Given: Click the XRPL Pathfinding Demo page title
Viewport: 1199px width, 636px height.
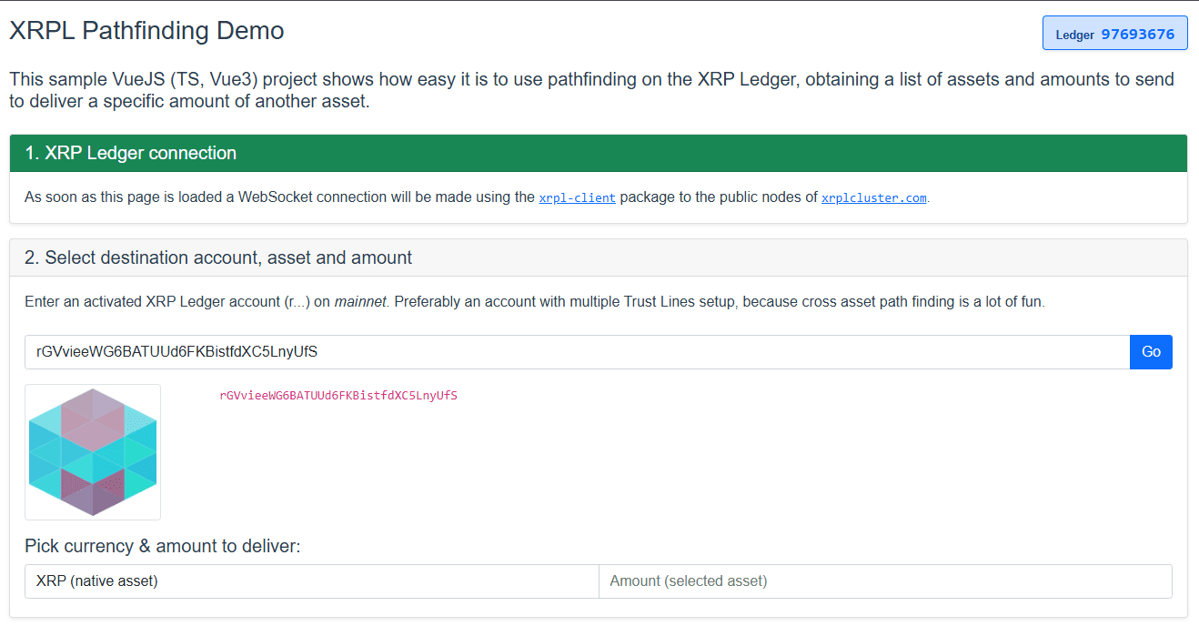Looking at the screenshot, I should (x=146, y=31).
